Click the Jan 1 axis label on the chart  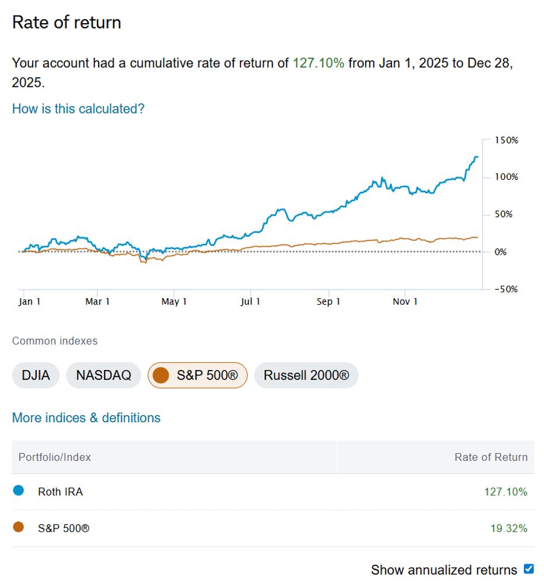[30, 301]
